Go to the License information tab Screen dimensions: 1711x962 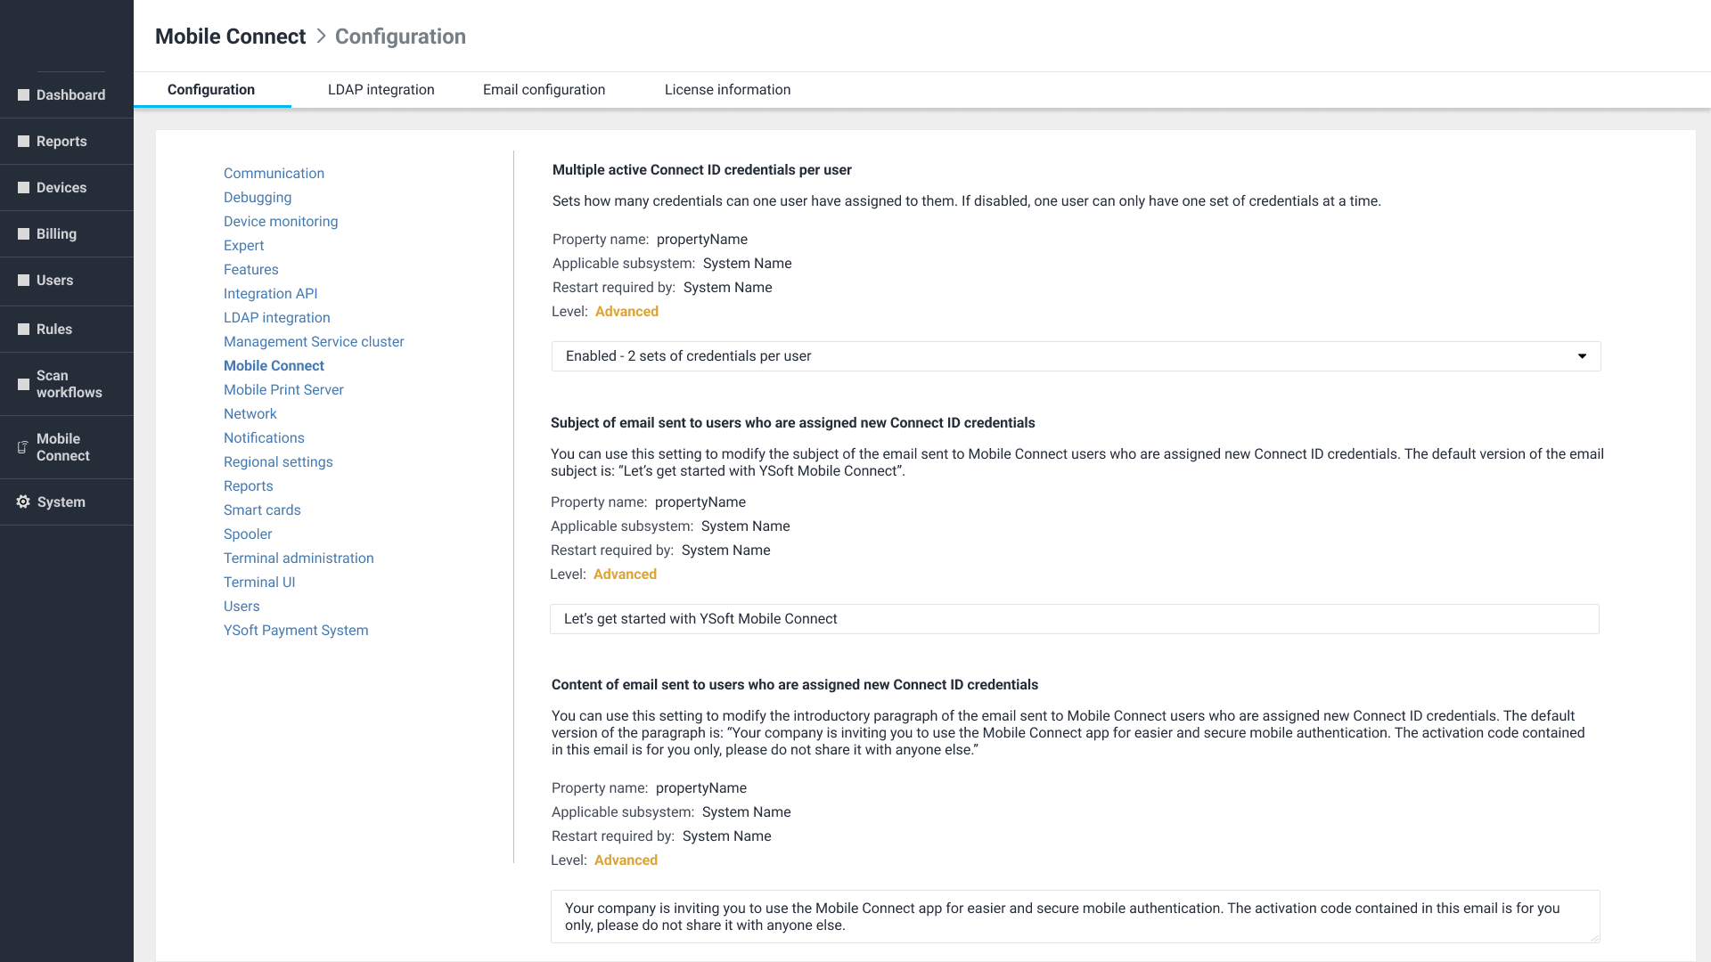point(727,90)
